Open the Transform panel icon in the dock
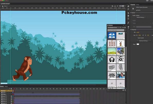Screen dimensions: 153x104 [128, 18]
